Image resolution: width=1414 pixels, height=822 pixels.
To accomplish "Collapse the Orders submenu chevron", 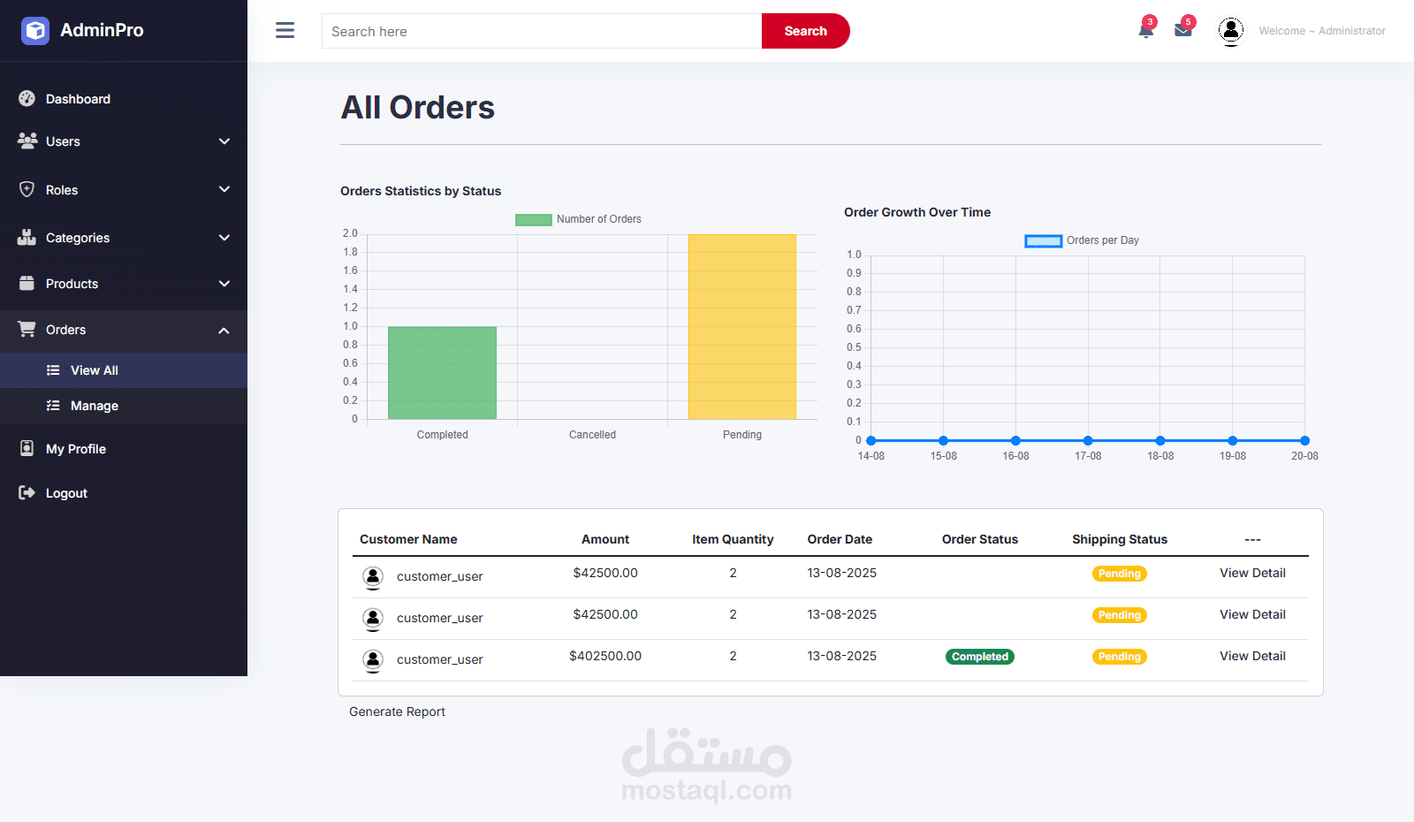I will click(x=224, y=331).
